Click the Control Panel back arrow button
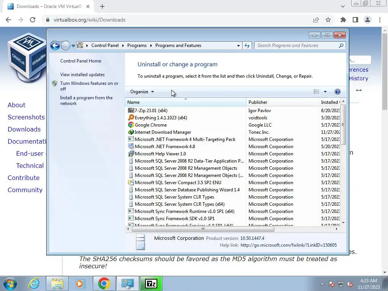388x291 pixels. click(55, 45)
